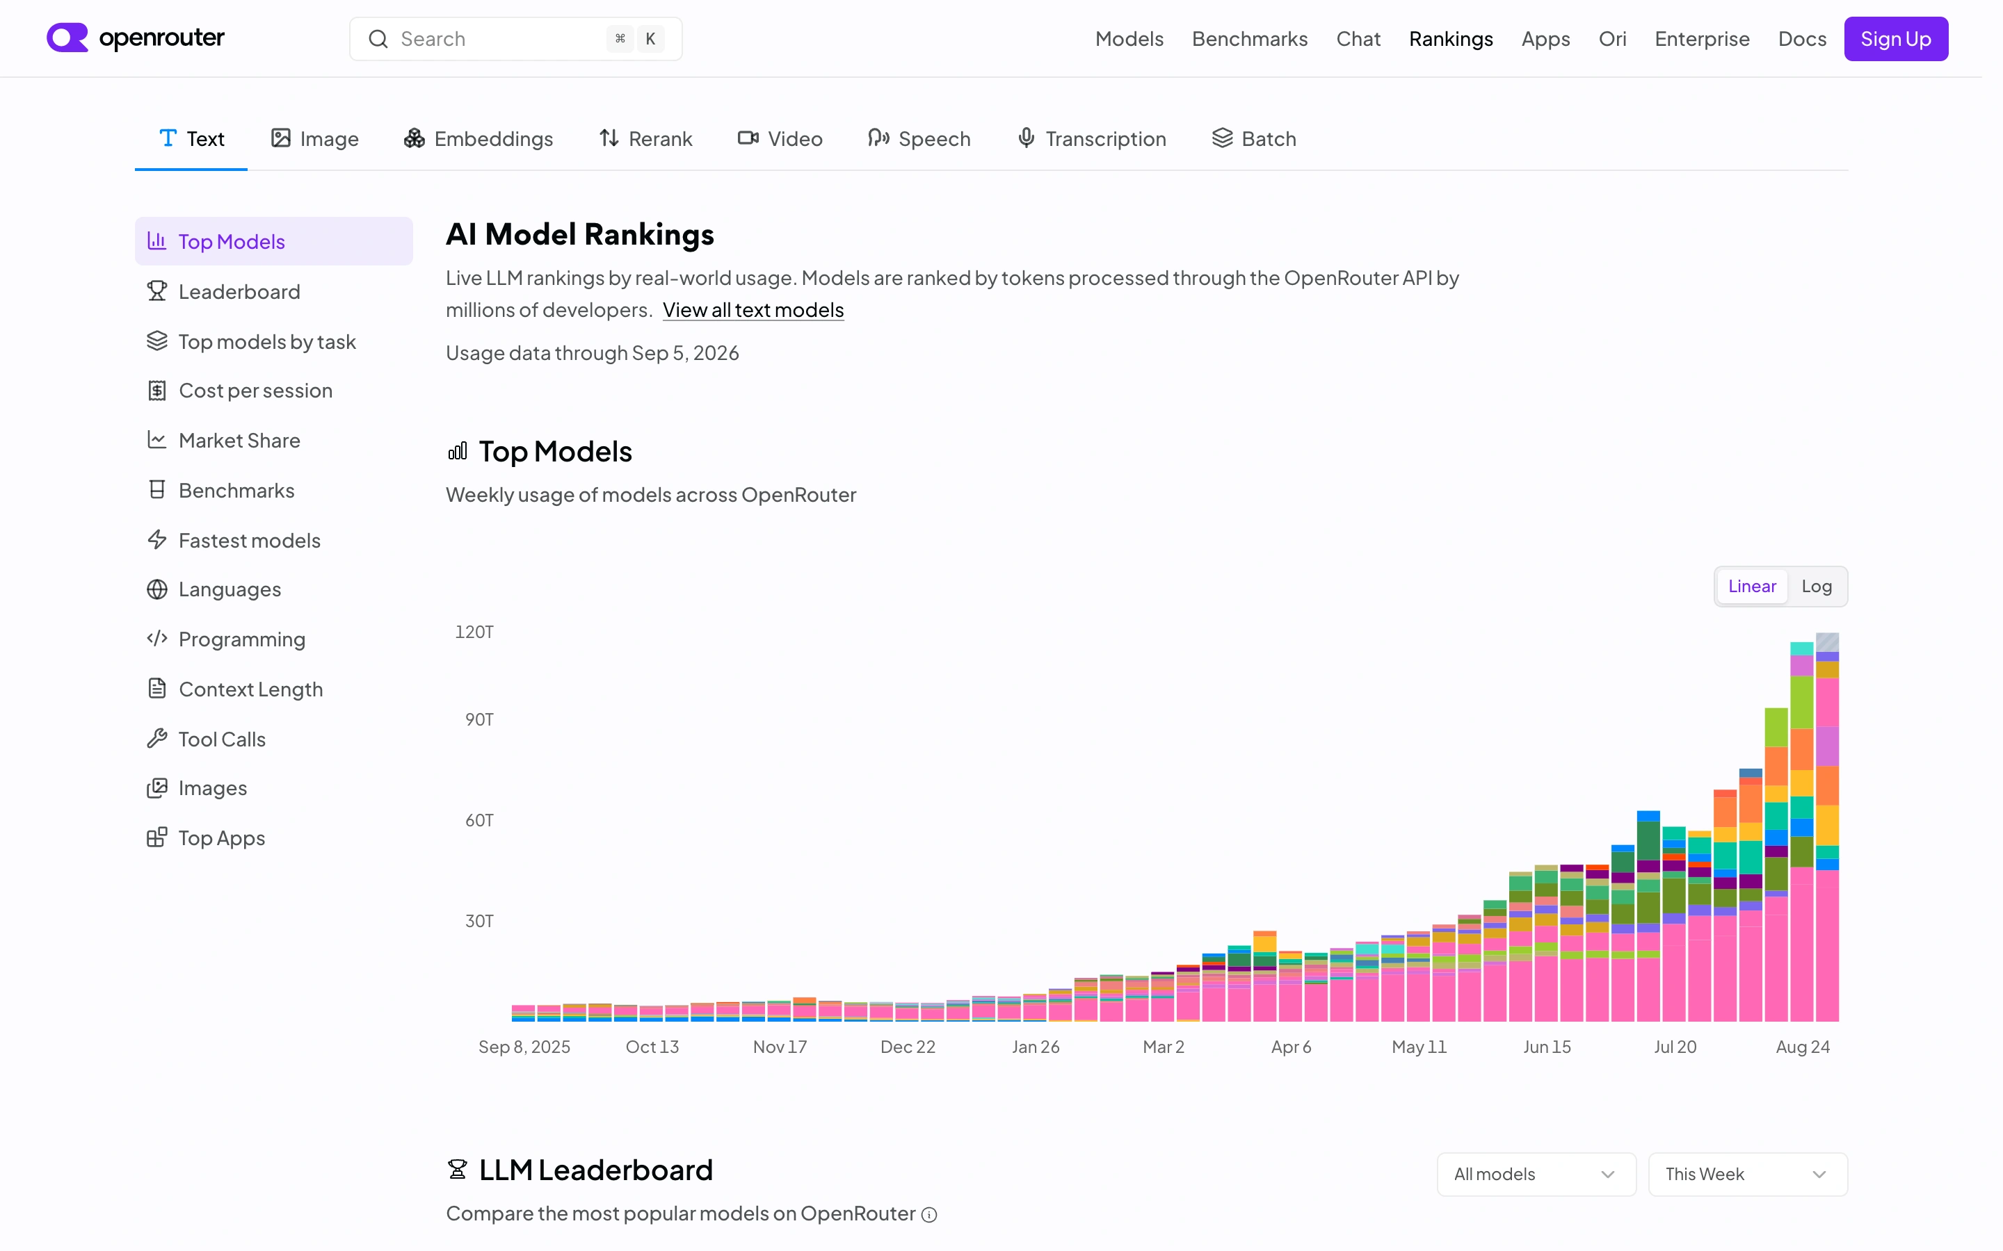Click the Top Models bar chart sidebar icon
This screenshot has width=2003, height=1251.
157,240
